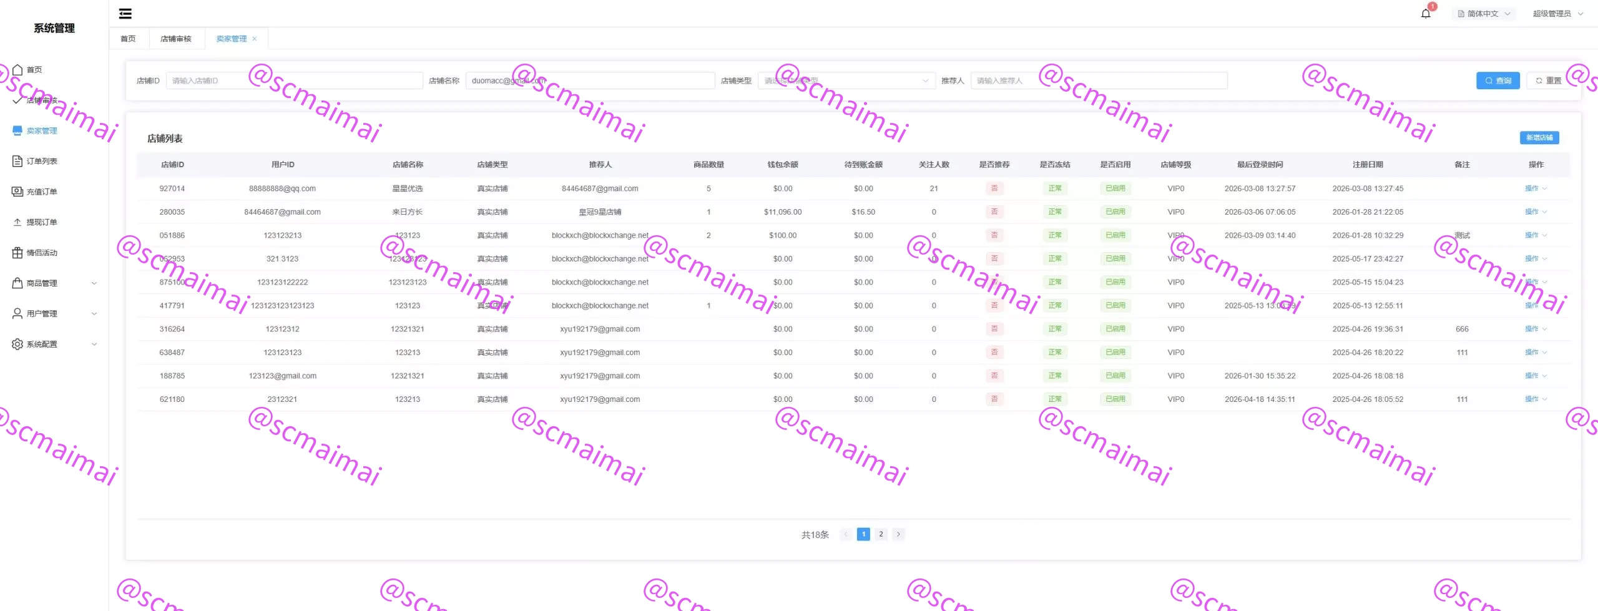
Task: Click the 首页 home icon in sidebar
Action: [17, 70]
